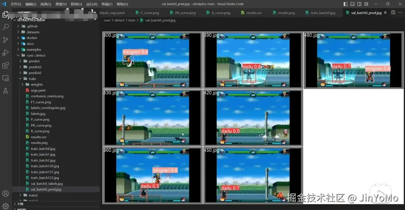Split the editor to the right
Image resolution: width=405 pixels, height=210 pixels.
(393, 12)
